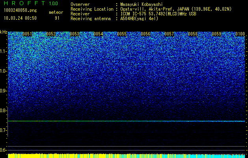Screen dimensions: 248x158
Task: Click the 0.8 frequency axis label
Action: click(x=3, y=111)
